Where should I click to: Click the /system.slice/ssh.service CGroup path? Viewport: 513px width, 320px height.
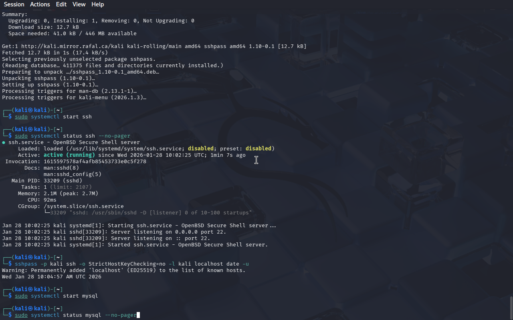[x=84, y=206]
